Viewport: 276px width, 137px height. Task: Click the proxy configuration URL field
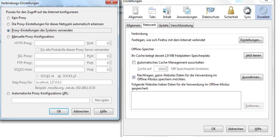coord(51,100)
